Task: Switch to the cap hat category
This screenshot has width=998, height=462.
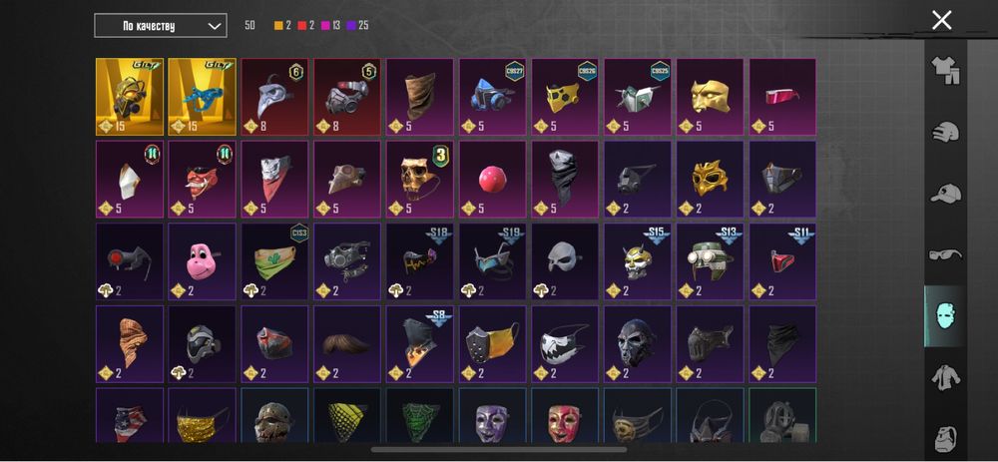Action: (945, 193)
